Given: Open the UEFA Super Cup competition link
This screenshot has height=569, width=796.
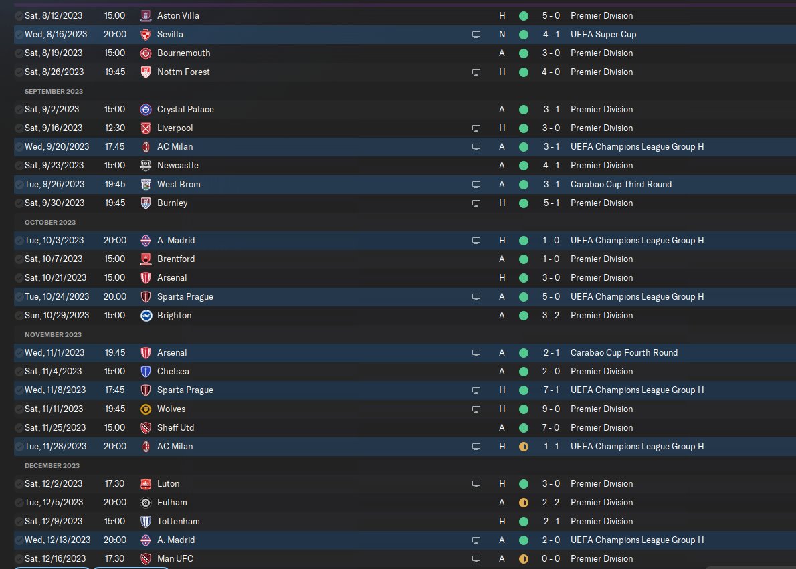Looking at the screenshot, I should 603,35.
